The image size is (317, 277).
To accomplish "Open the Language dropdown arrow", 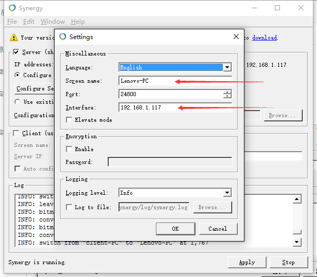I will [x=227, y=67].
